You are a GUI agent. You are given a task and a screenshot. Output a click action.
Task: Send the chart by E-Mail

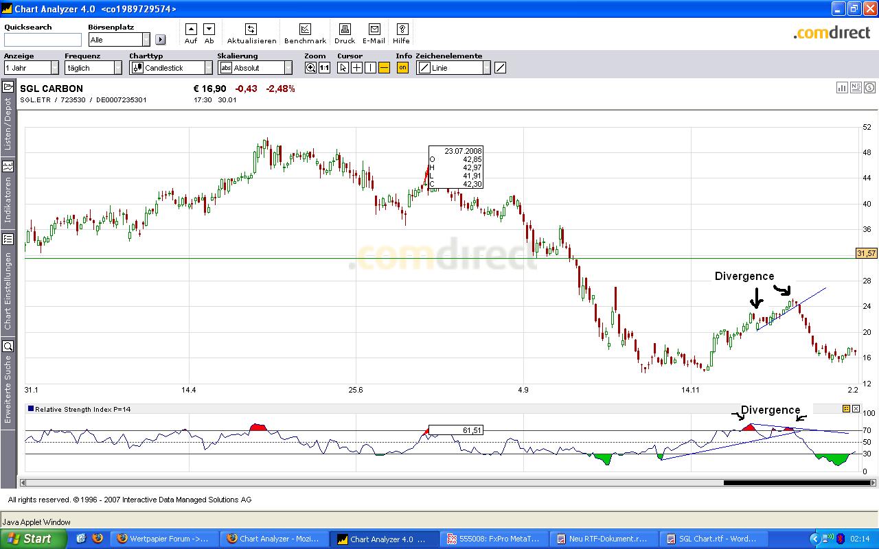point(374,29)
